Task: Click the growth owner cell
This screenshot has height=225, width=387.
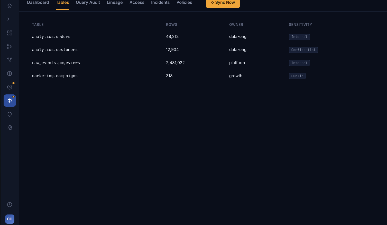Action: (x=236, y=76)
